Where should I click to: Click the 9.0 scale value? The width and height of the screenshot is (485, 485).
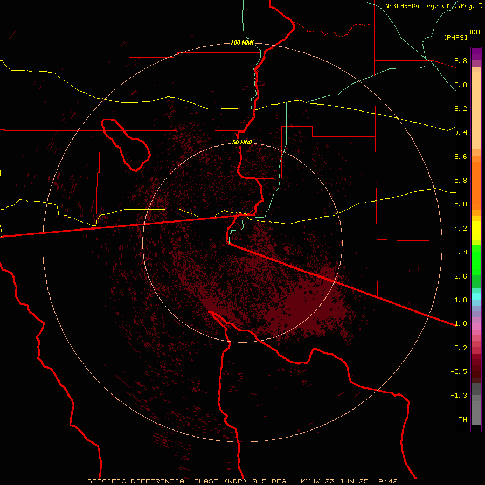pyautogui.click(x=461, y=85)
